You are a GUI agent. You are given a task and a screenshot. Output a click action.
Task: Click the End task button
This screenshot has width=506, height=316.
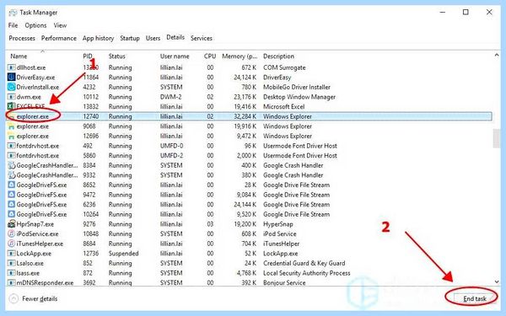point(474,298)
